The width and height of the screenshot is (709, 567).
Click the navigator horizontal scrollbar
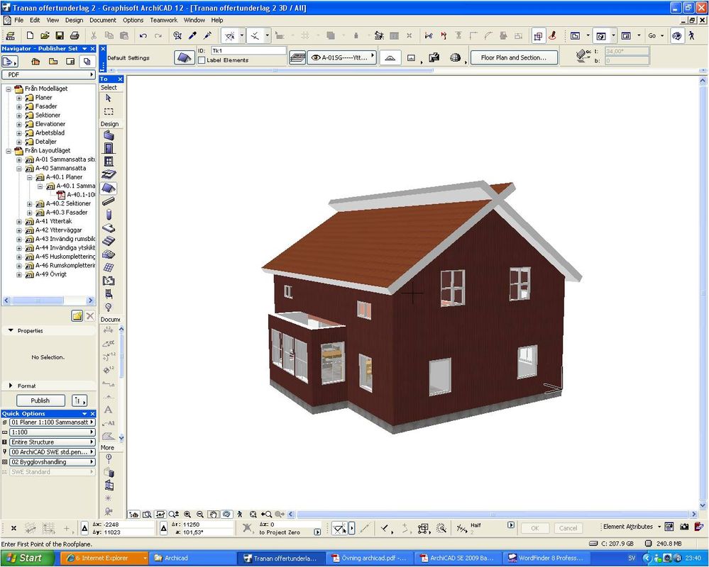(48, 301)
